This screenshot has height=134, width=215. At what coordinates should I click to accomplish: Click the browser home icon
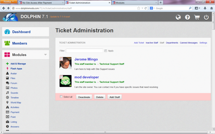(x=212, y=8)
